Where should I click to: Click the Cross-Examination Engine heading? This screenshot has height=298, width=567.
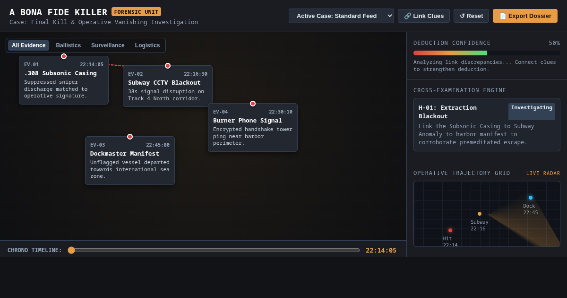(460, 90)
